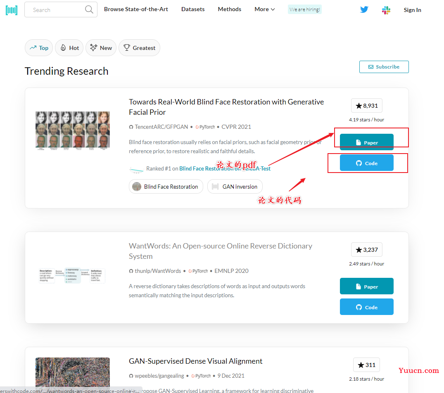This screenshot has width=444, height=393.
Task: Click the 8,931 stars badge
Action: pos(367,106)
